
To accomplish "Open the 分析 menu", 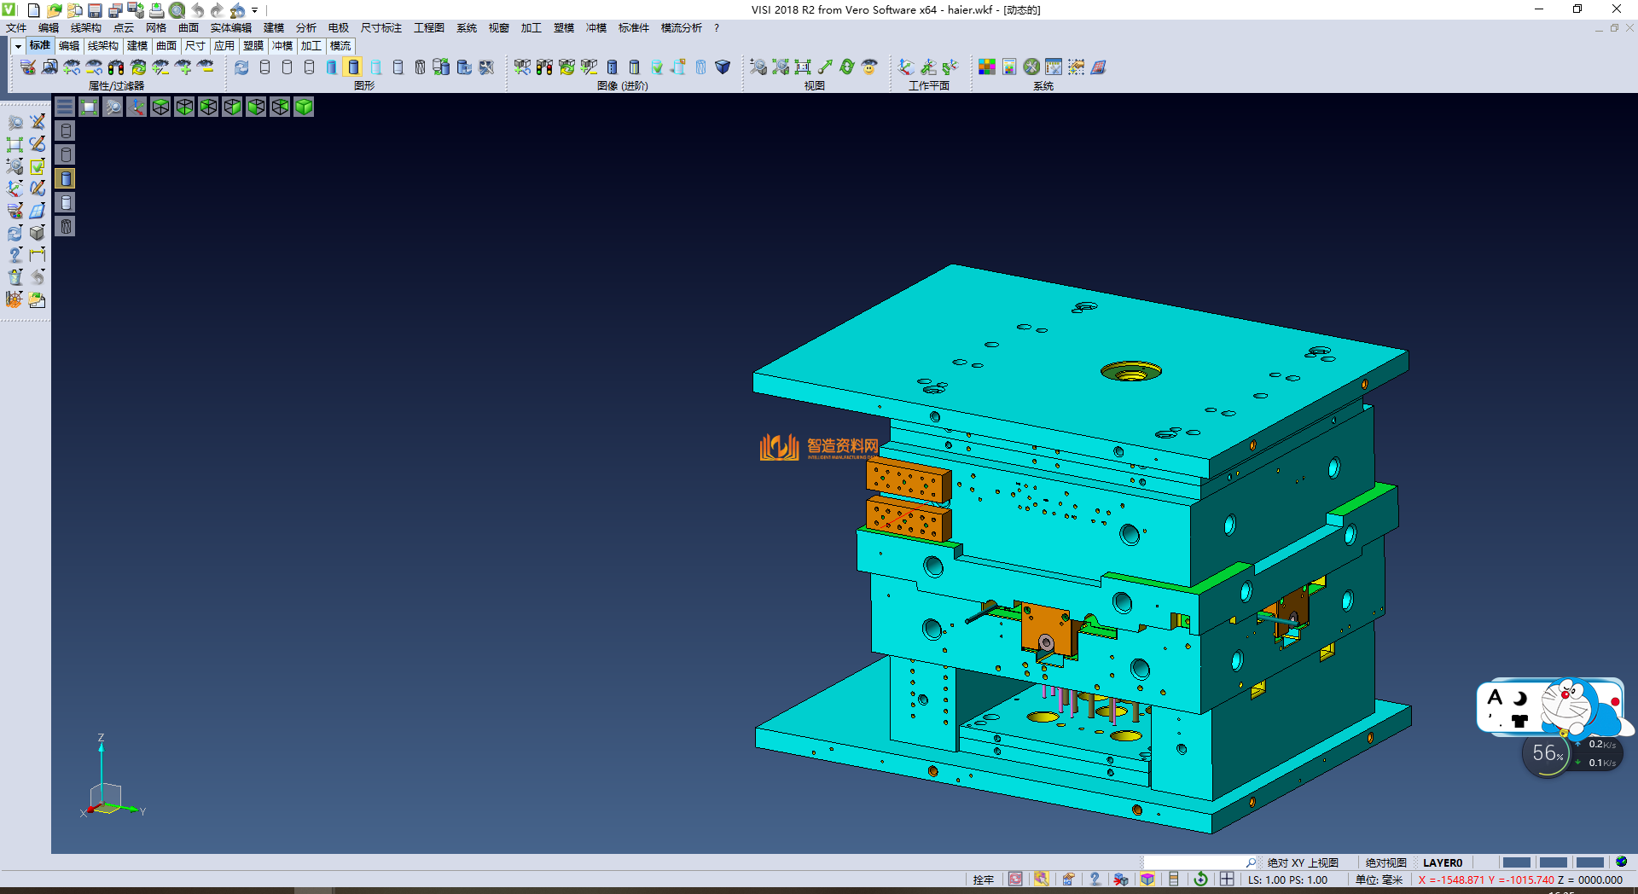I will coord(305,28).
